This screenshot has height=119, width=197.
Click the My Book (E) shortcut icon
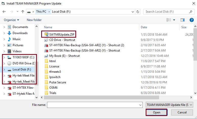point(46,56)
